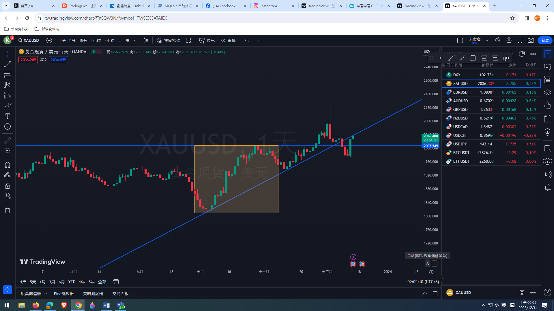Open the layout setup square icon

coord(460,41)
